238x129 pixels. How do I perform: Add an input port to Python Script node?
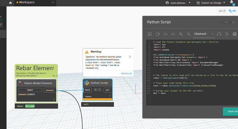[95, 89]
